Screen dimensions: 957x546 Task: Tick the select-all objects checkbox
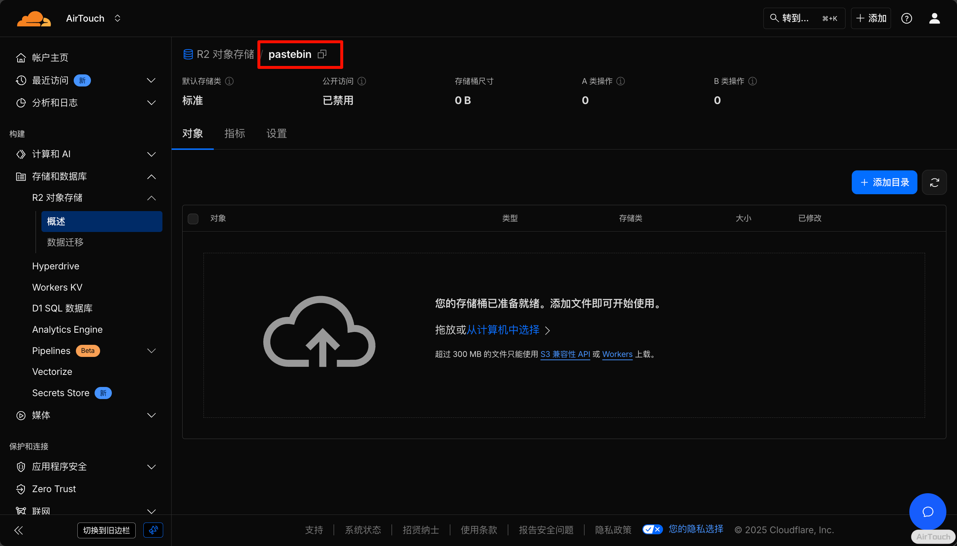tap(193, 219)
